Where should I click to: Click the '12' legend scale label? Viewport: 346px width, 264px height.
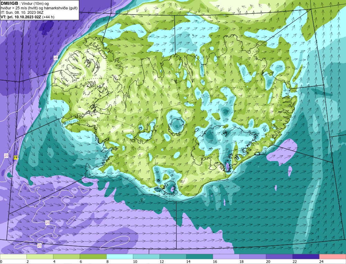point(162,262)
